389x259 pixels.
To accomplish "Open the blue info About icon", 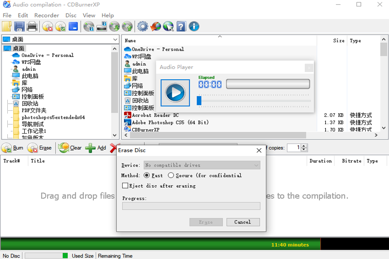I will click(194, 27).
